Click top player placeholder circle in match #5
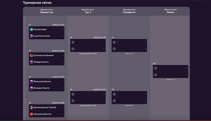 73,42
